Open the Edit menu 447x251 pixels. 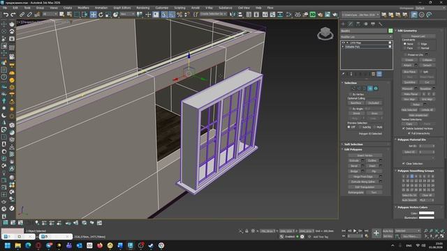[x=15, y=8]
